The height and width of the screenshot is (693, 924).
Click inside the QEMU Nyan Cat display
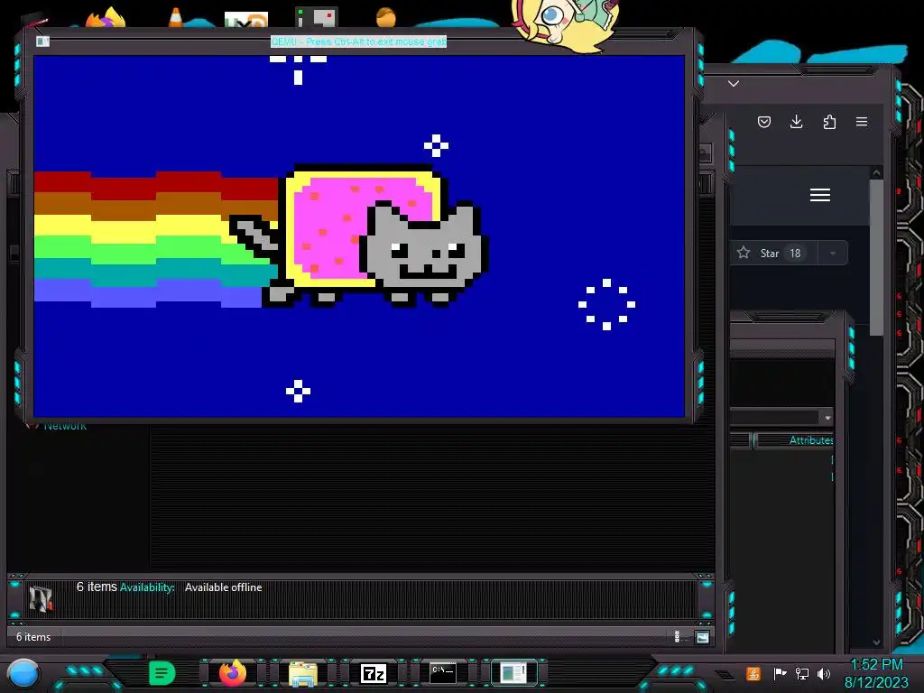pos(359,236)
